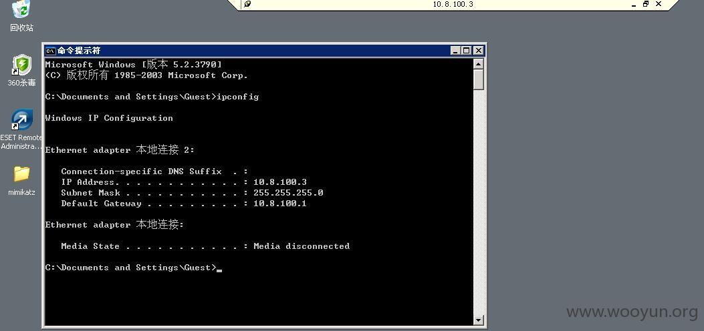The width and height of the screenshot is (704, 331).
Task: Minimize the 10.8.100.3 remote session bar
Action: (634, 5)
